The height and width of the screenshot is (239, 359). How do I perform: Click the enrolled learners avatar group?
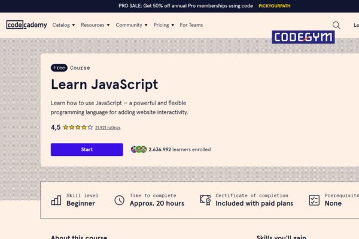pos(139,149)
